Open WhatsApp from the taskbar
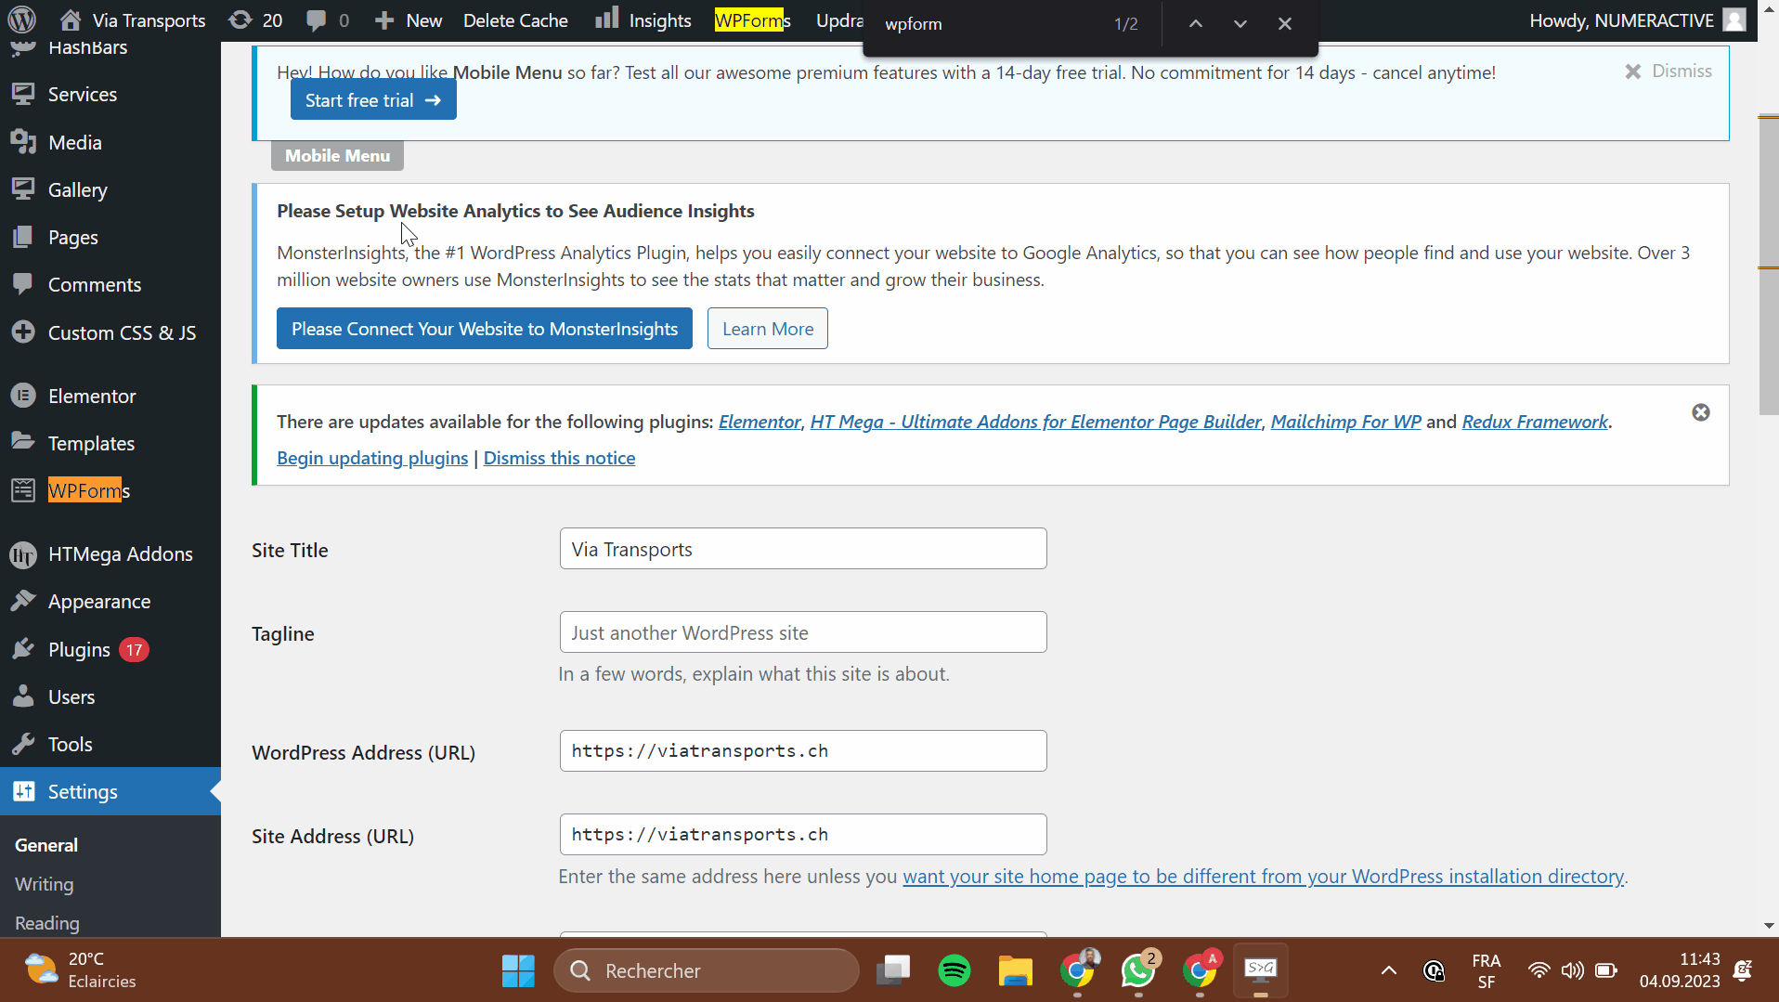The image size is (1779, 1002). tap(1138, 970)
